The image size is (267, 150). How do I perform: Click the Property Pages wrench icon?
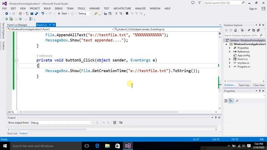(237, 101)
